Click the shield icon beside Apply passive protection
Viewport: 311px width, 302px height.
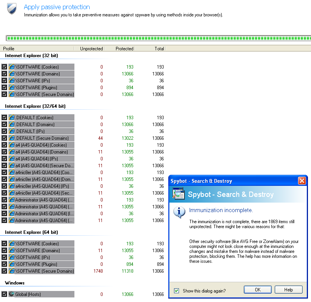tap(12, 9)
